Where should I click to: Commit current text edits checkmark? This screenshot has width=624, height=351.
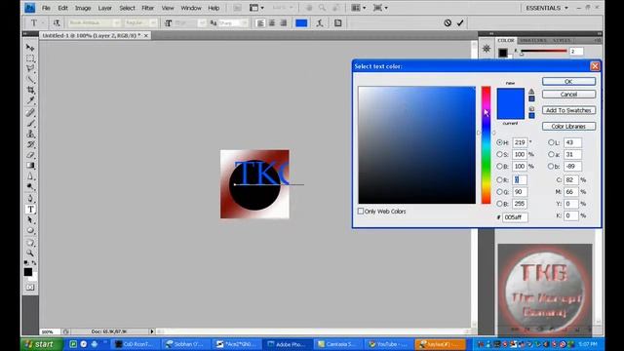(x=460, y=23)
